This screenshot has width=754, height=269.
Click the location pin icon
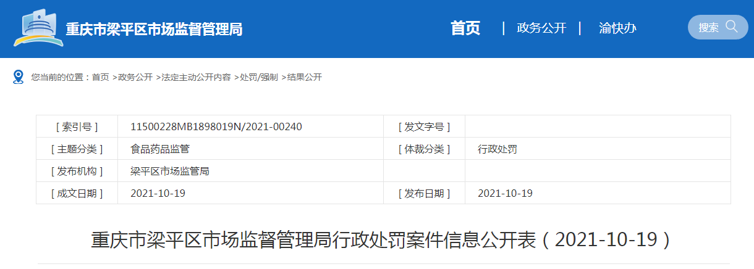coord(19,77)
